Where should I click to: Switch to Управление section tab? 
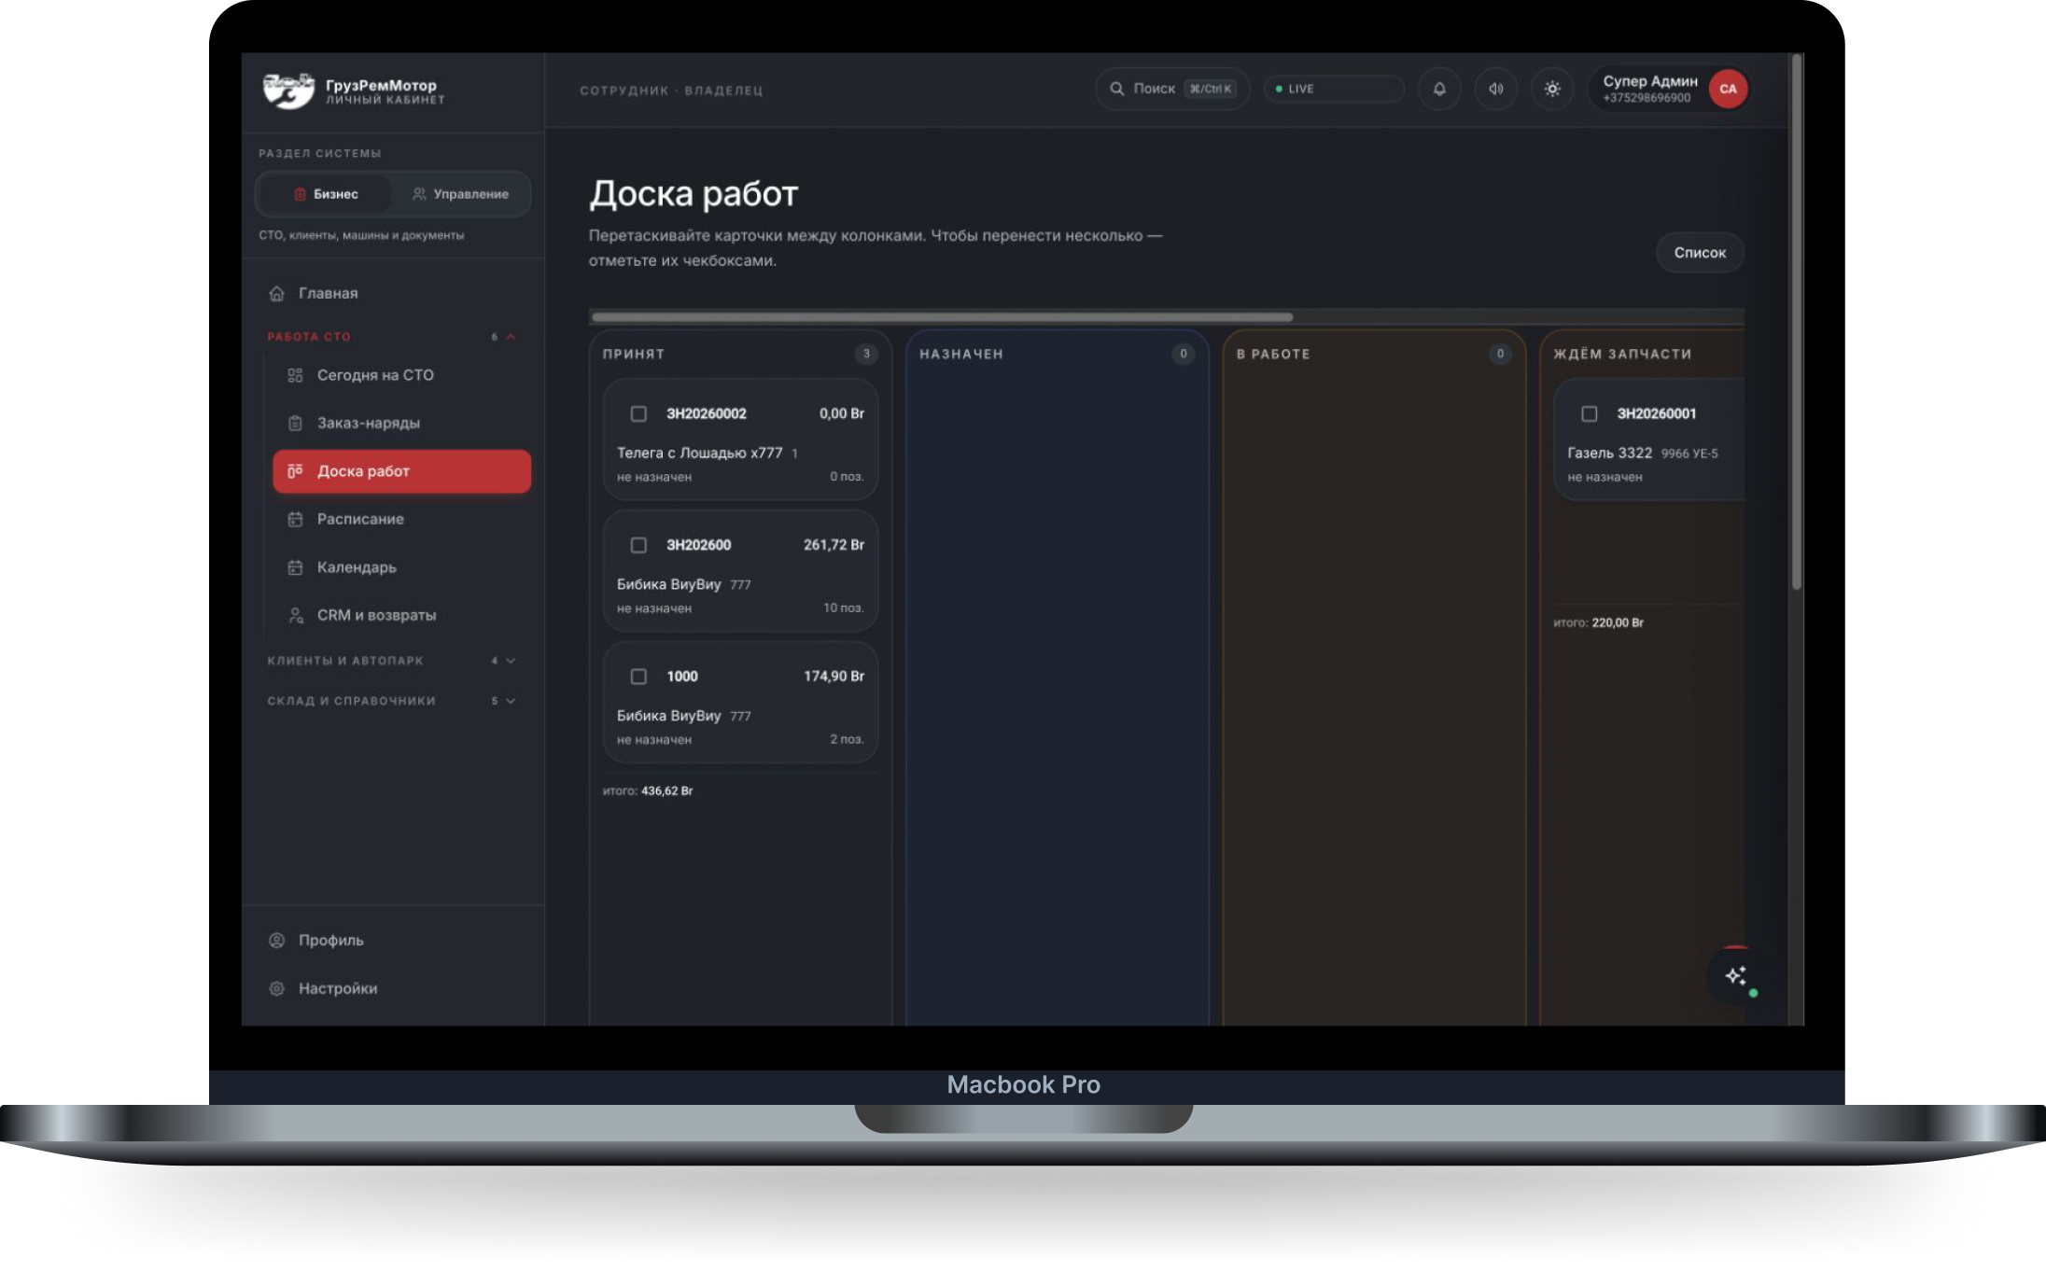[460, 194]
